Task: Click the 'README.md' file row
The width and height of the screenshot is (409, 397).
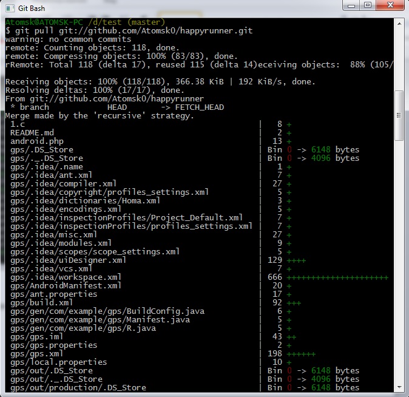Action: coord(151,133)
